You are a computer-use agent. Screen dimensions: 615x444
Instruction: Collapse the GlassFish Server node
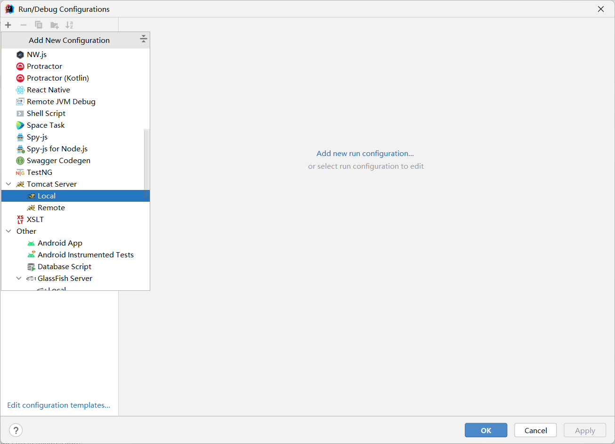pos(19,279)
